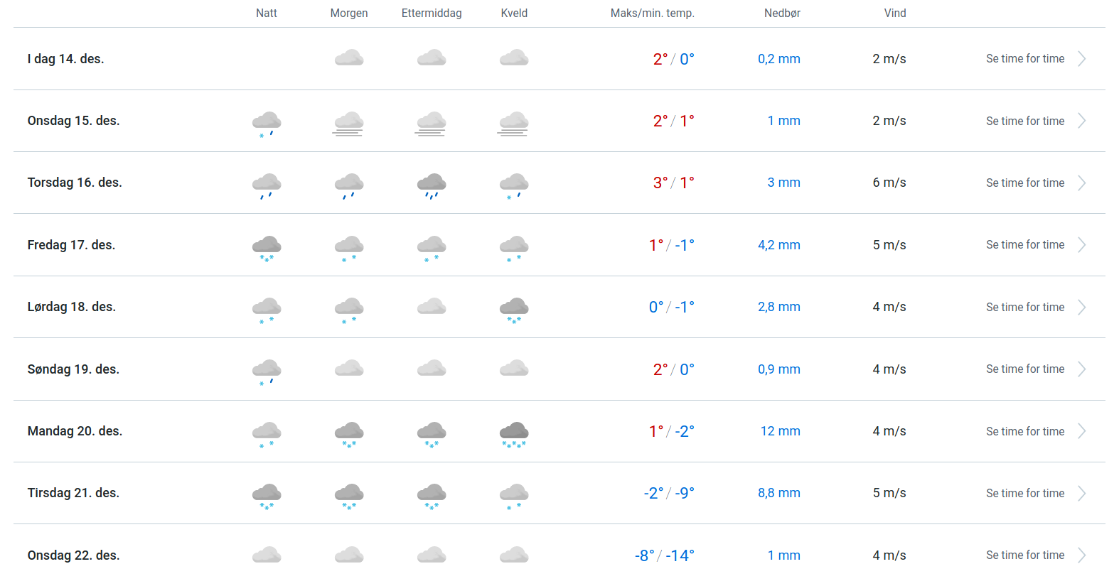Click Fredag 17. night snow icon
The image size is (1119, 586).
(x=267, y=247)
